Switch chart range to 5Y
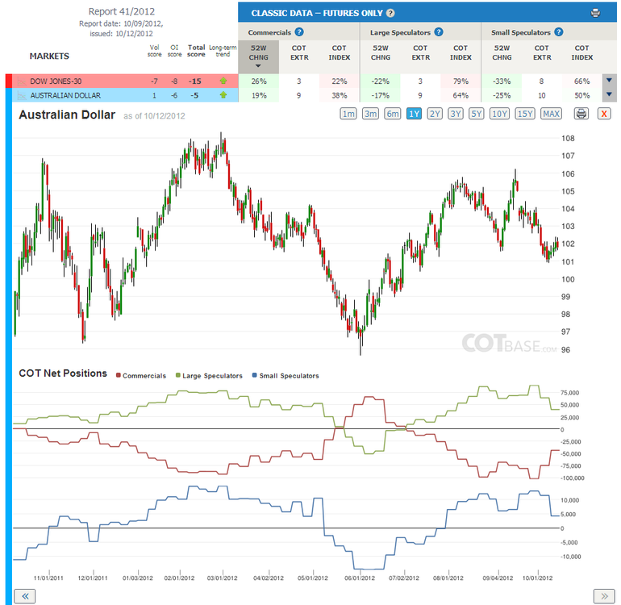The height and width of the screenshot is (605, 621). tap(476, 114)
